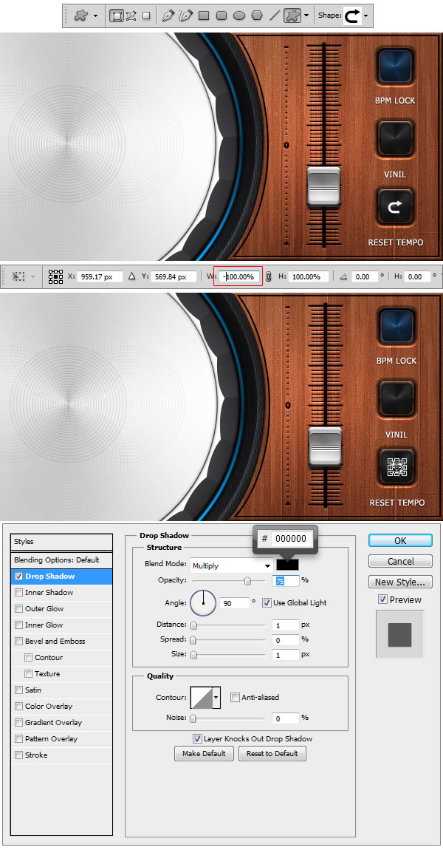Viewport: 443px width, 850px height.
Task: Open the Blend Mode Multiply dropdown
Action: pos(231,566)
